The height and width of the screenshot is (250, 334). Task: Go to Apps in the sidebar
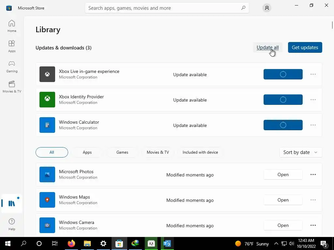click(x=12, y=46)
